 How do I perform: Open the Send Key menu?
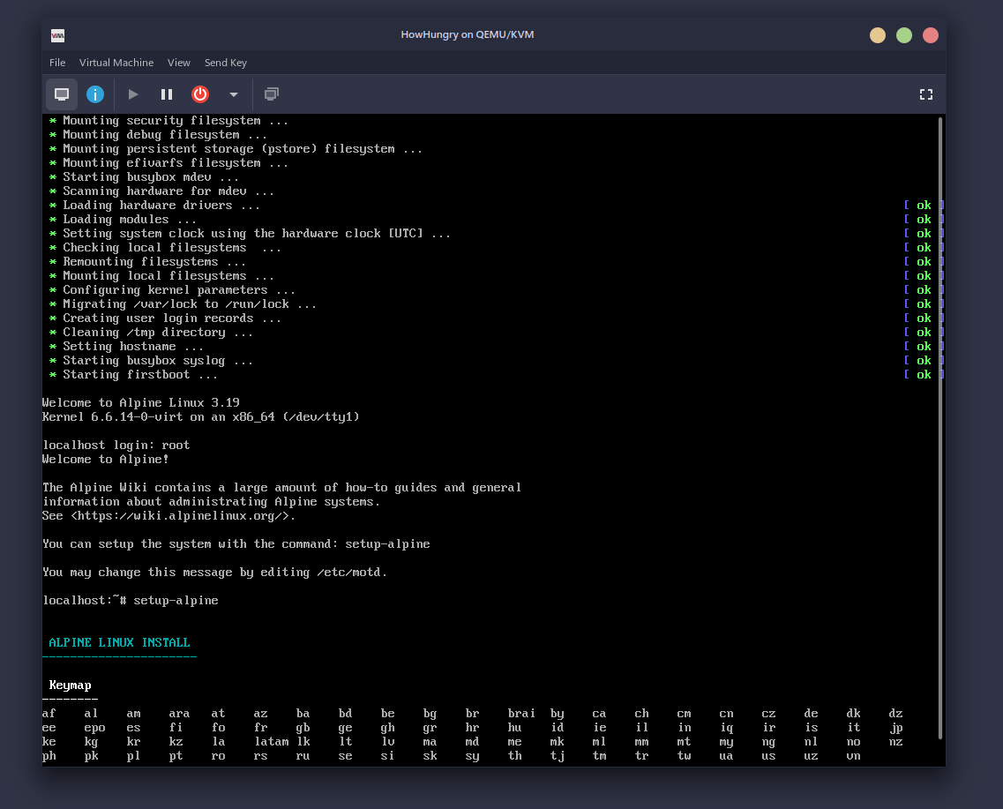point(226,63)
